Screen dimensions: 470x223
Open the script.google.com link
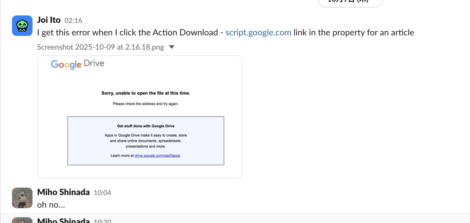(258, 33)
